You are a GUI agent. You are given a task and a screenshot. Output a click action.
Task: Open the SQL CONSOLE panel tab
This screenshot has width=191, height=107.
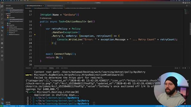64,68
